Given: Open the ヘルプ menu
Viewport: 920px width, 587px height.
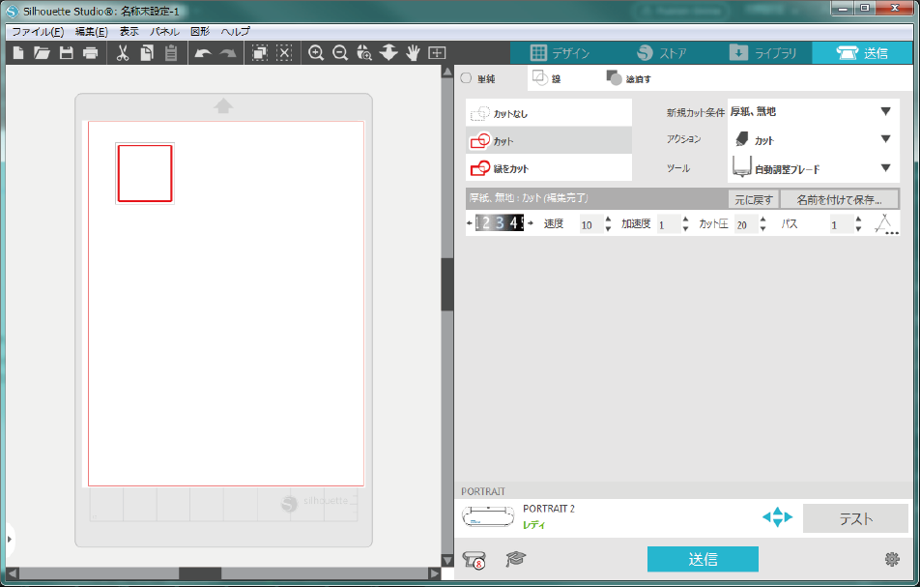Looking at the screenshot, I should tap(235, 32).
